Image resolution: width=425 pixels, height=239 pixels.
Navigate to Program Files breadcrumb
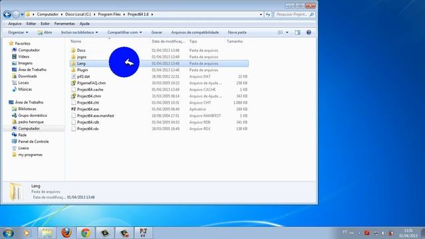(109, 15)
